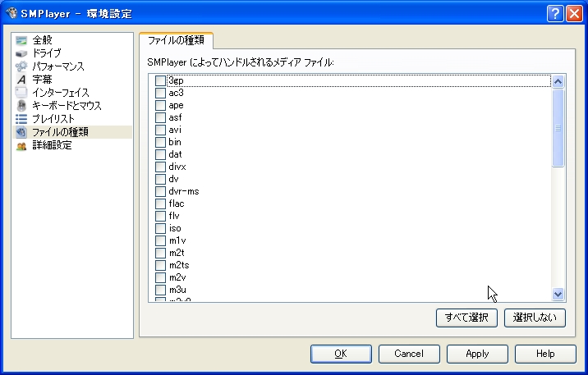Enable the iso checkbox

pos(160,228)
